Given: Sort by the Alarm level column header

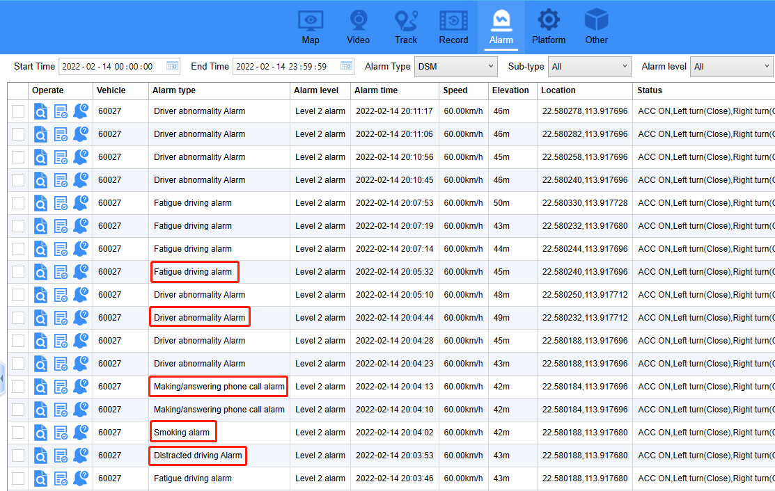Looking at the screenshot, I should 320,90.
